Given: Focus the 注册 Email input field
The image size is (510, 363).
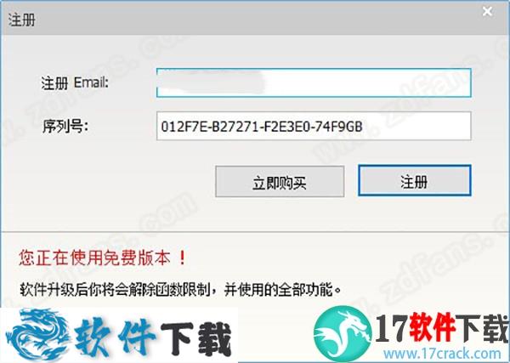Looking at the screenshot, I should (x=314, y=83).
